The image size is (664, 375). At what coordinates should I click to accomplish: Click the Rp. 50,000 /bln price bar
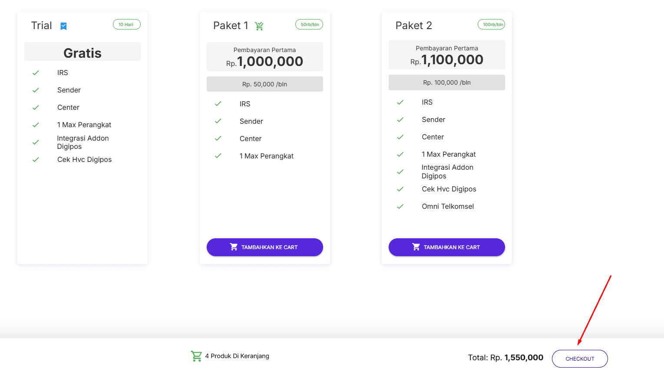(x=264, y=84)
